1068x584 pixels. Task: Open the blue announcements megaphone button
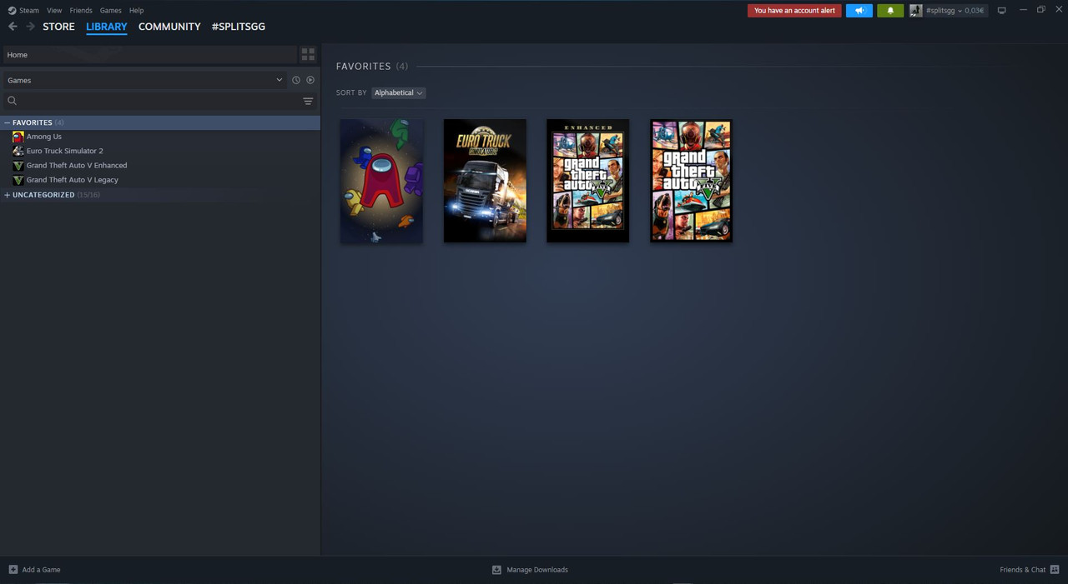pyautogui.click(x=859, y=11)
